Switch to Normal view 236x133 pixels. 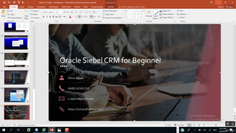(189, 125)
